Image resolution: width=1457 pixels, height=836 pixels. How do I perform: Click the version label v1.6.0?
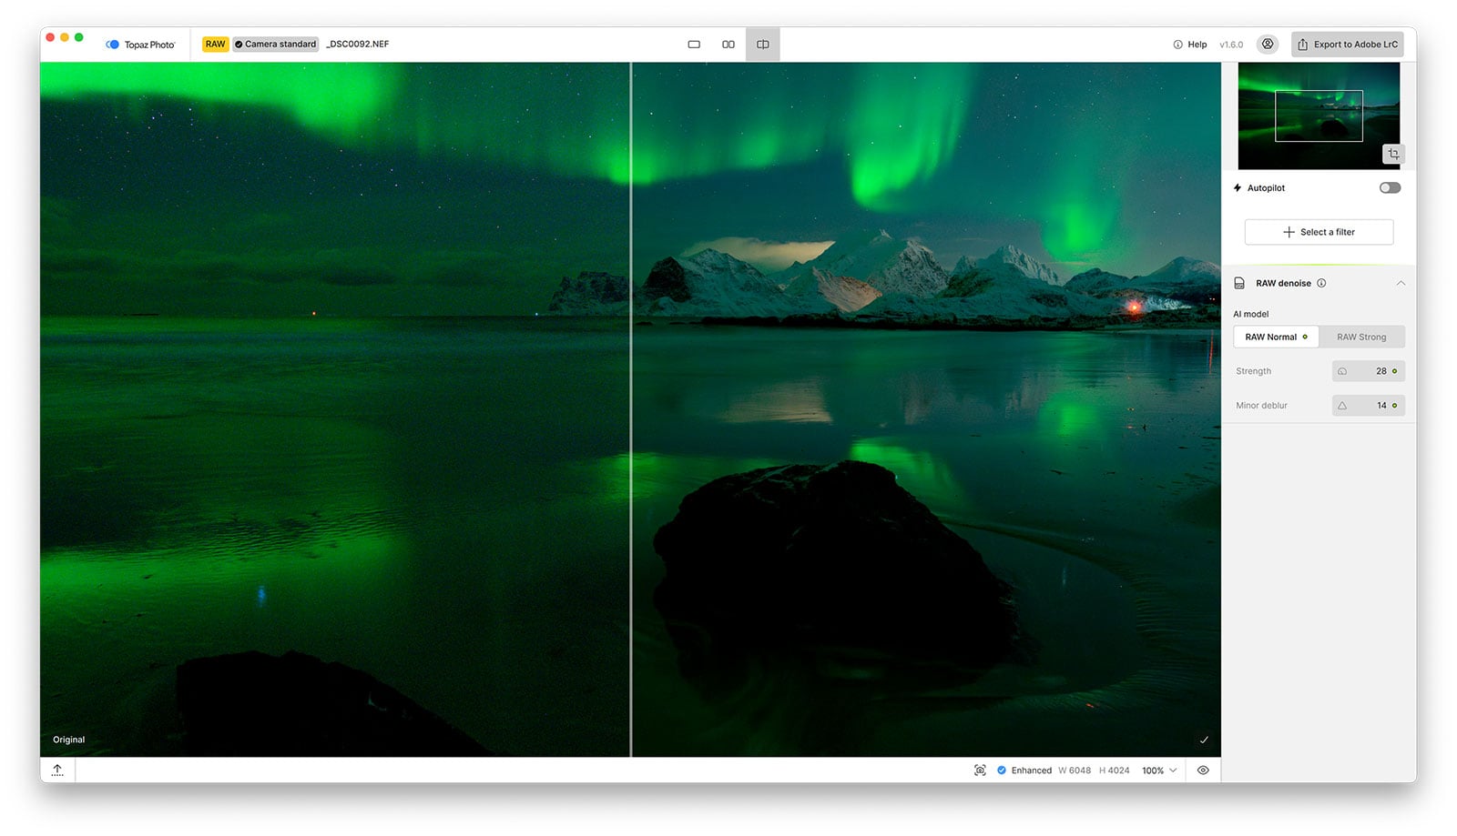pos(1231,45)
